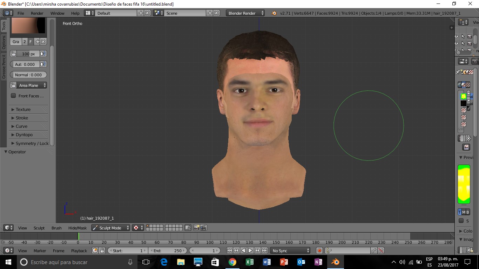Screen dimensions: 479x269
Task: Enable automatic keyframe recording
Action: [319, 250]
